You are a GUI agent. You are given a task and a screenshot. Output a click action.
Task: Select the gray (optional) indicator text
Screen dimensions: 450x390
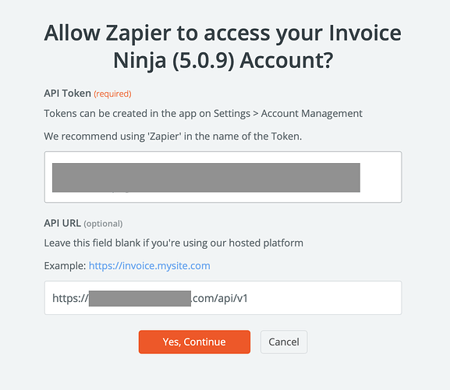point(103,224)
